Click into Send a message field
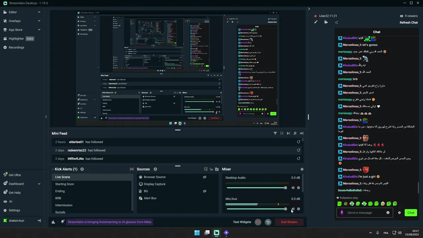Viewport: 423px width, 238px height. 365,213
